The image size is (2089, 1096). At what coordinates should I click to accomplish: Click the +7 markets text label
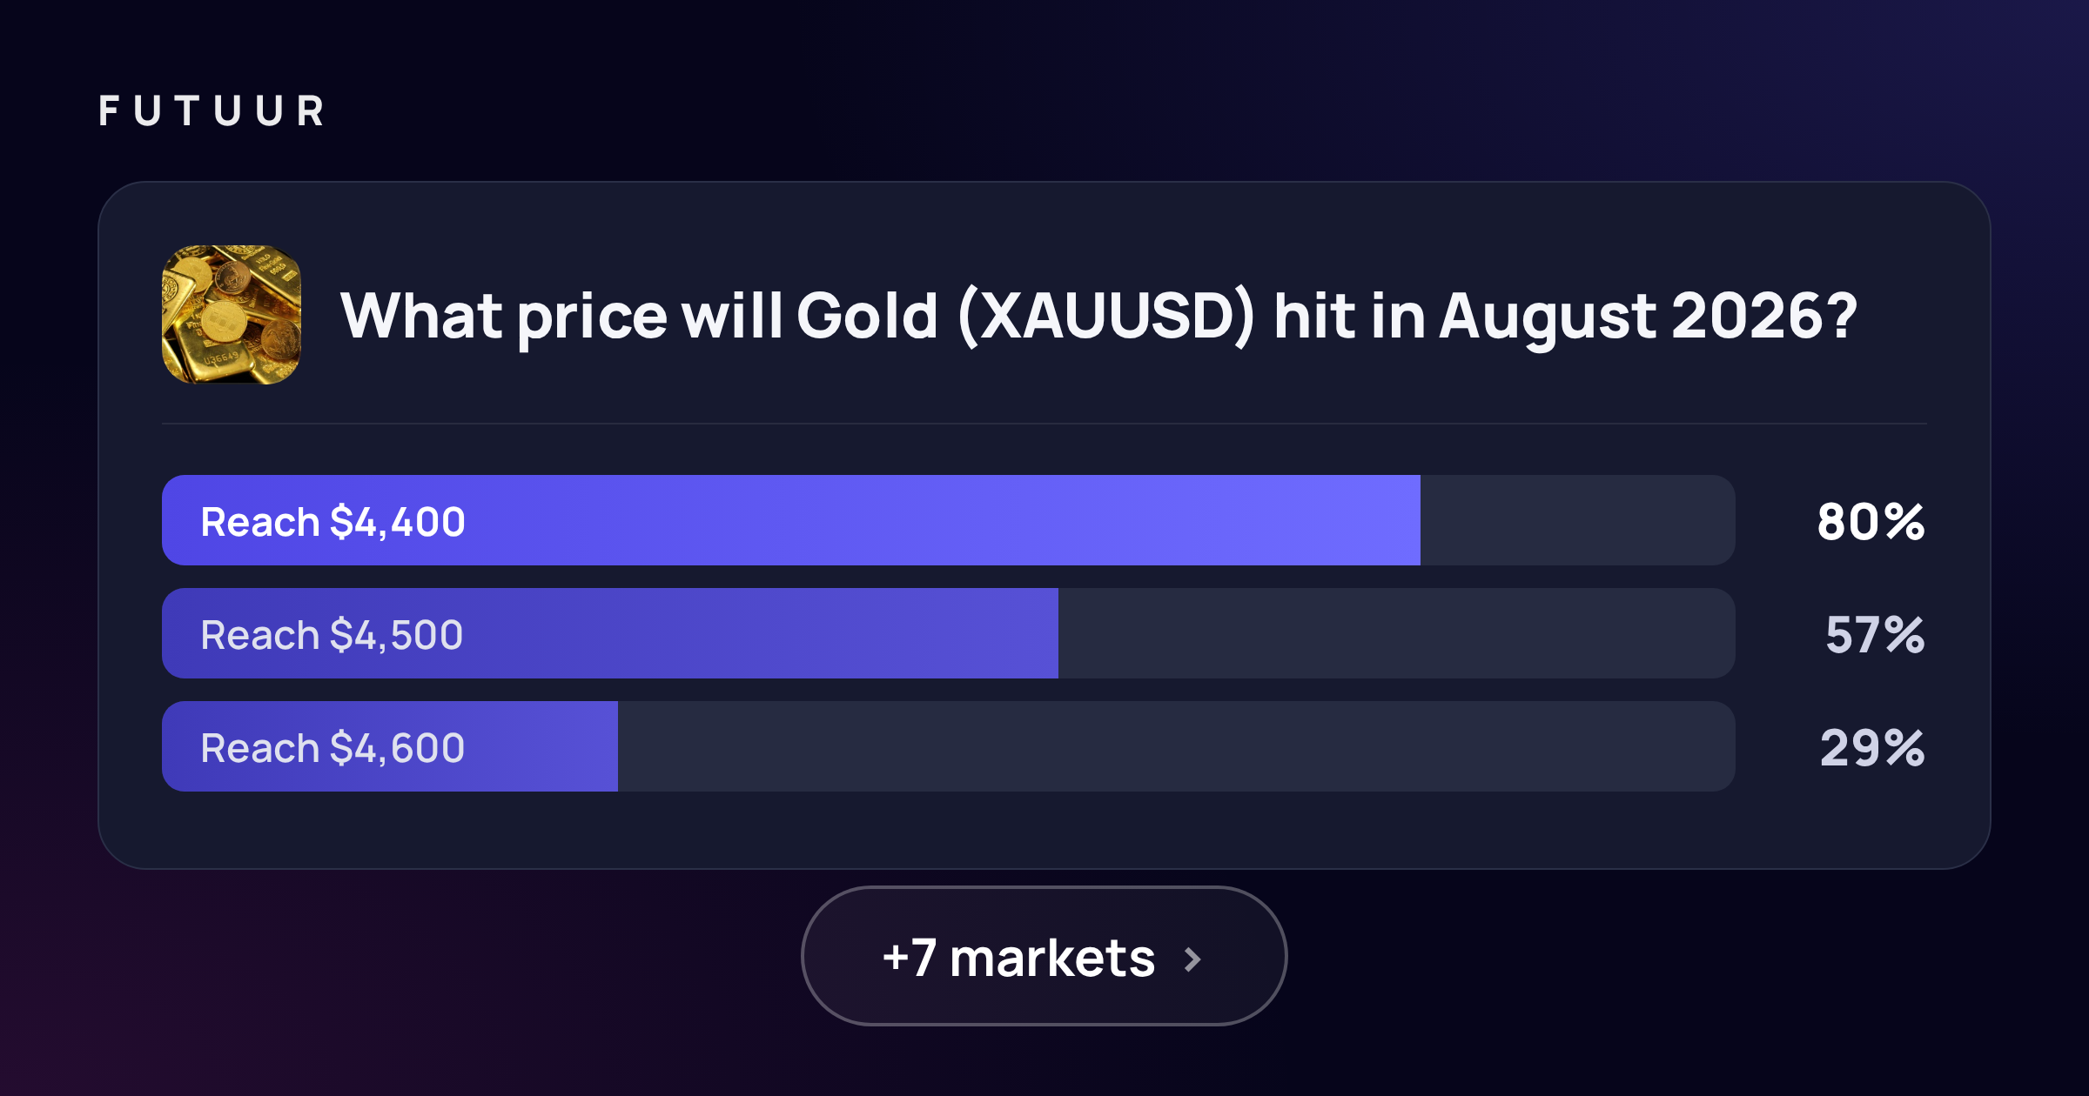coord(1018,958)
